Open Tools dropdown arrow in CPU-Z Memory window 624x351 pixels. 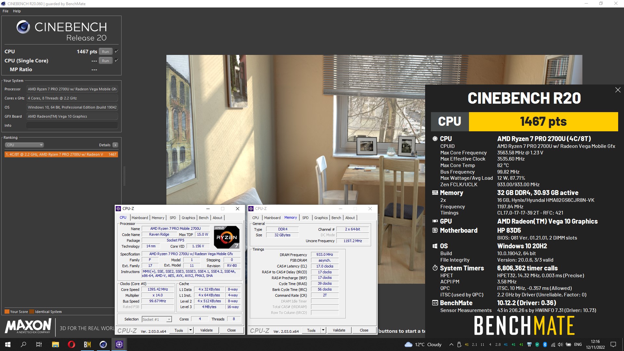pyautogui.click(x=323, y=330)
